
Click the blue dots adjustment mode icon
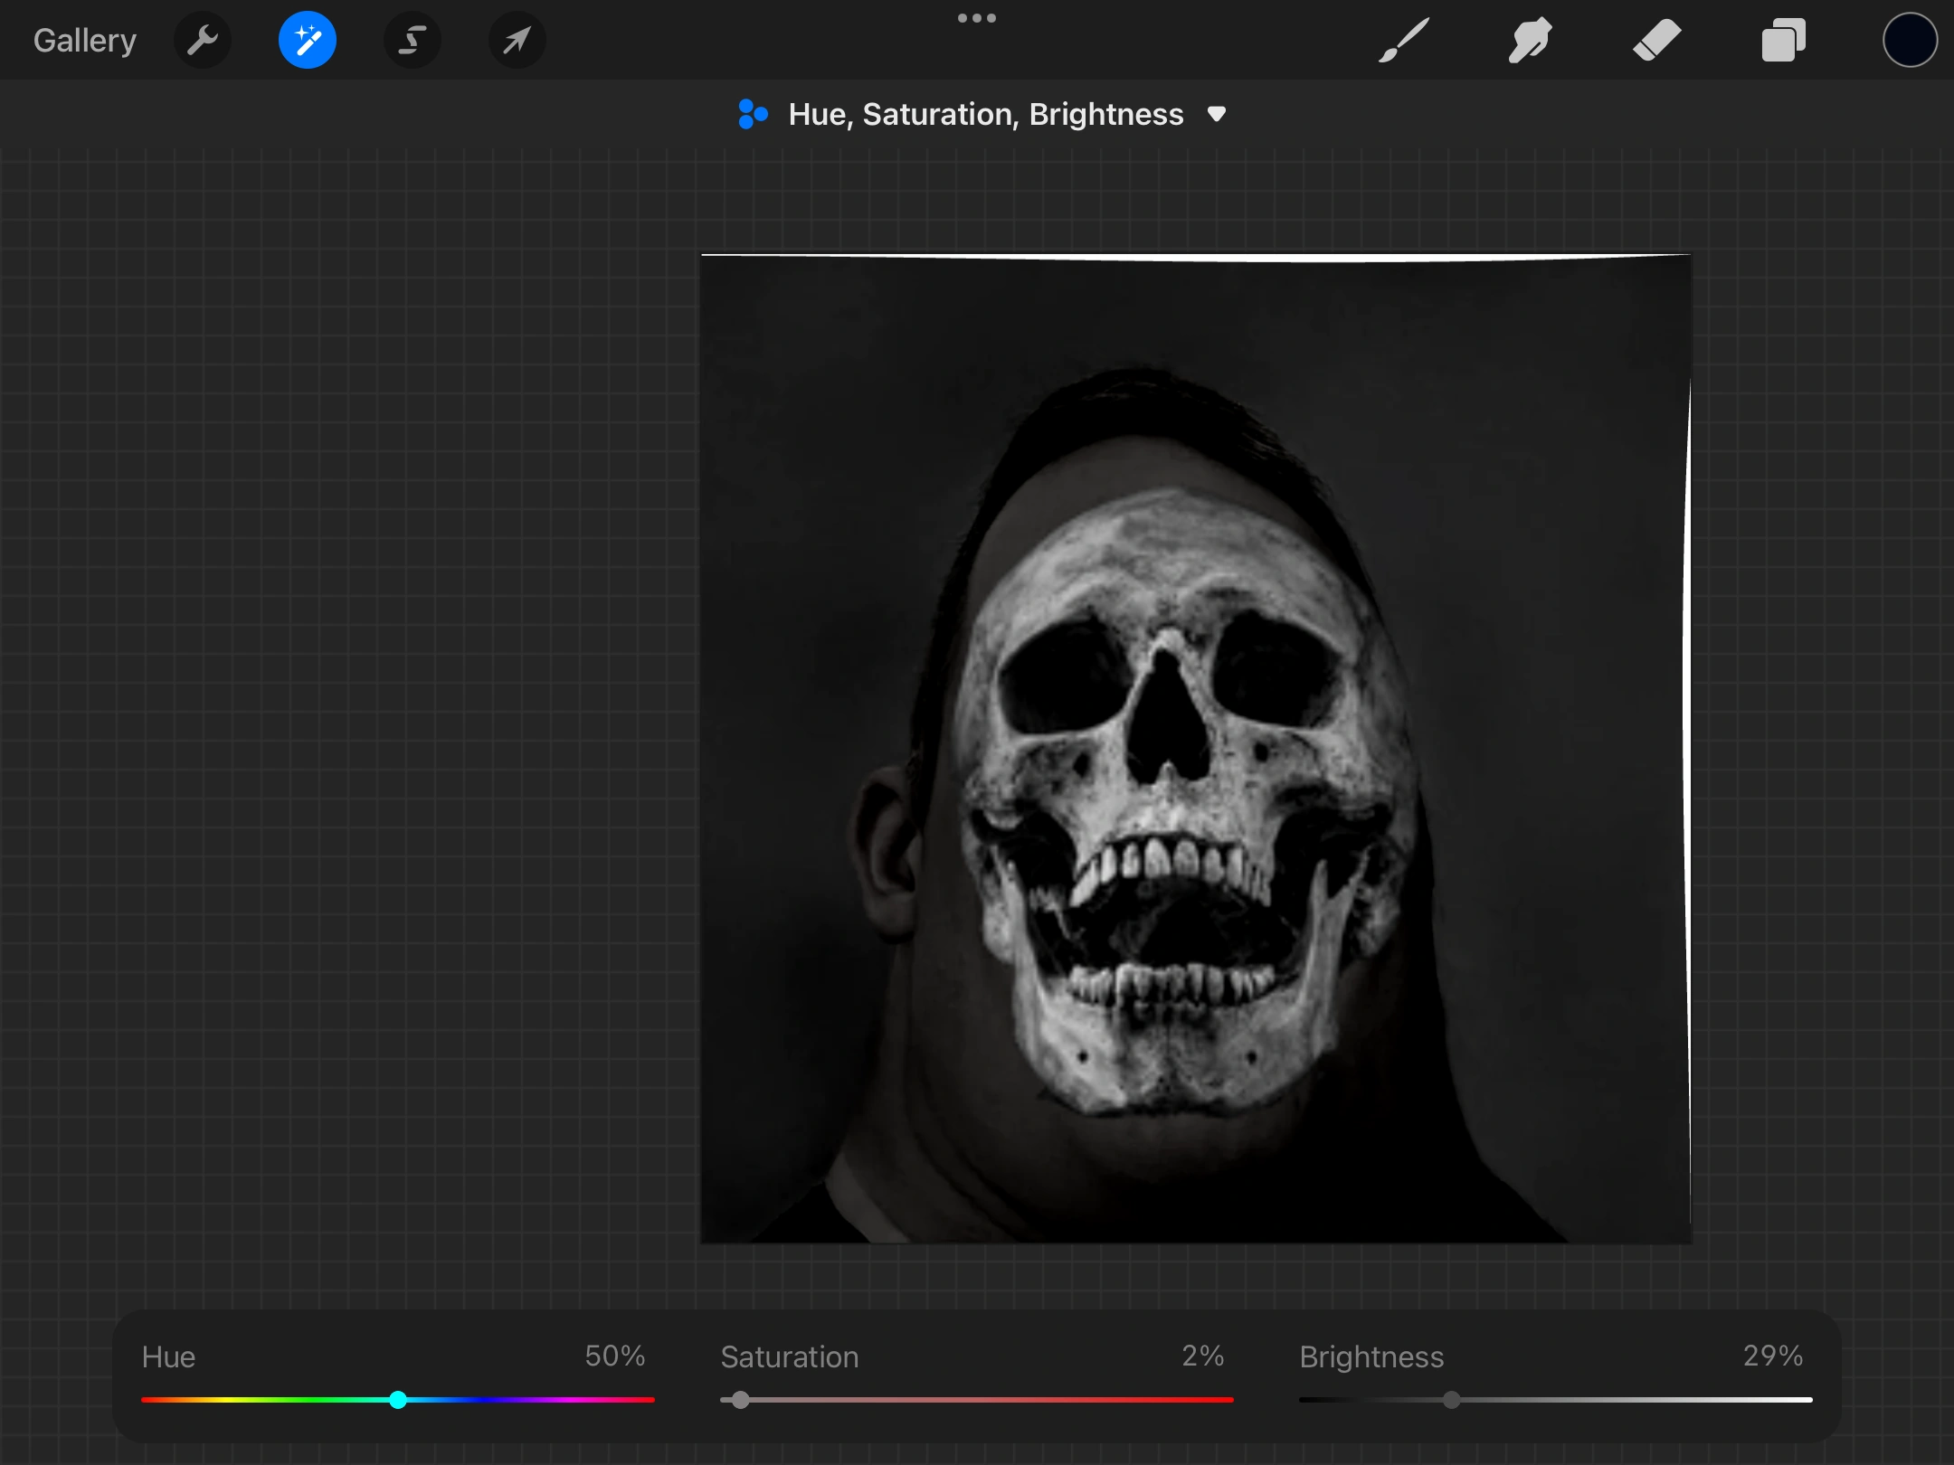coord(753,114)
